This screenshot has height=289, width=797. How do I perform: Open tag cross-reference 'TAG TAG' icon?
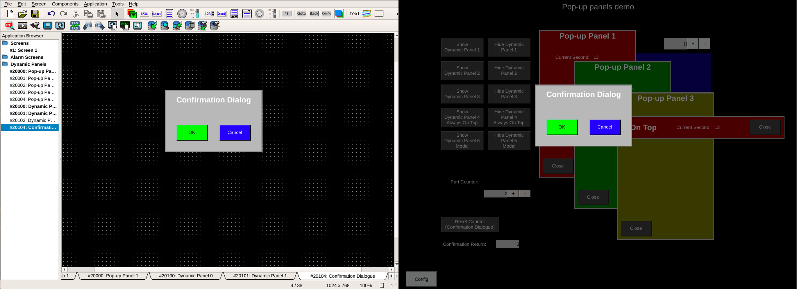pyautogui.click(x=75, y=26)
